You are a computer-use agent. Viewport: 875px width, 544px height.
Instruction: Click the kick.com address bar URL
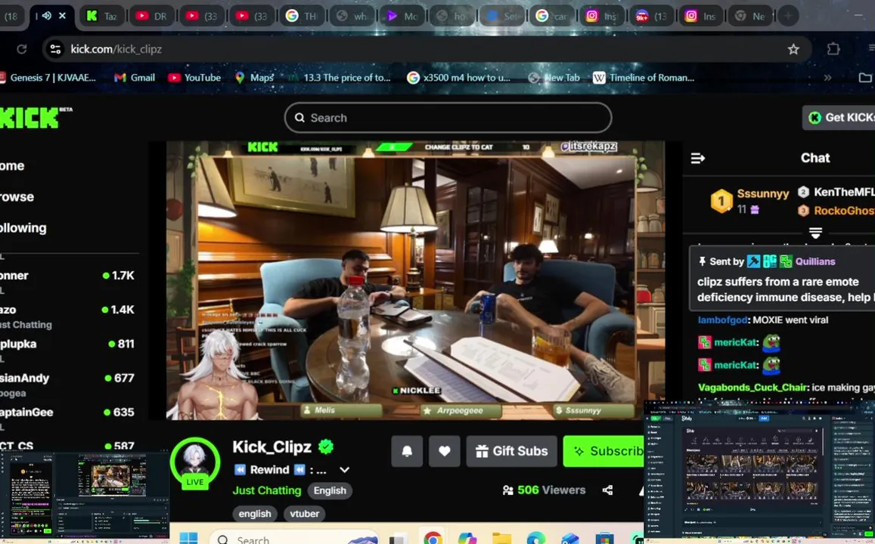pos(116,49)
